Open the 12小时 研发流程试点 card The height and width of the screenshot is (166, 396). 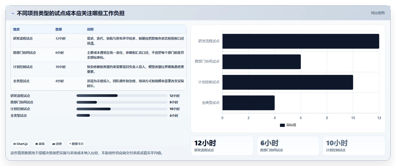coord(222,146)
